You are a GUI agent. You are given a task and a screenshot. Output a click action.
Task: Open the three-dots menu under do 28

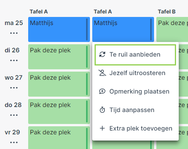click(x=14, y=115)
